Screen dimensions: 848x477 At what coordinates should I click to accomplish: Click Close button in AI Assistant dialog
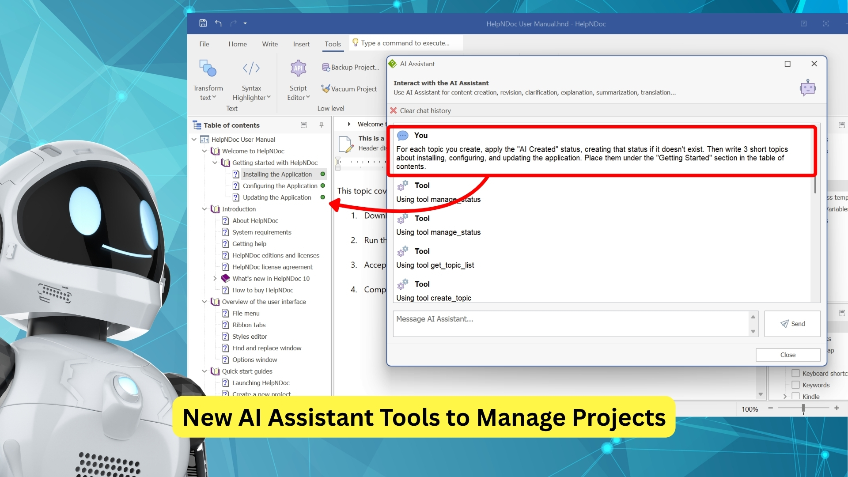pyautogui.click(x=788, y=355)
